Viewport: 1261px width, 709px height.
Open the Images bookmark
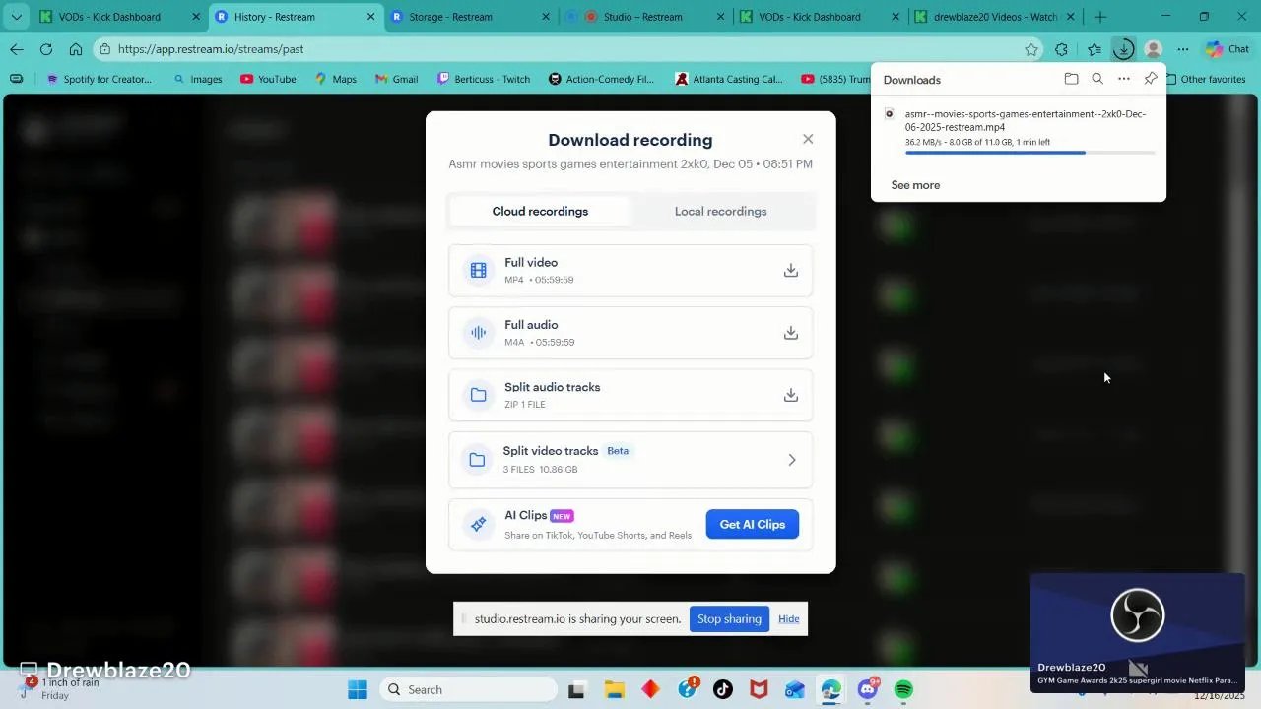(x=197, y=79)
